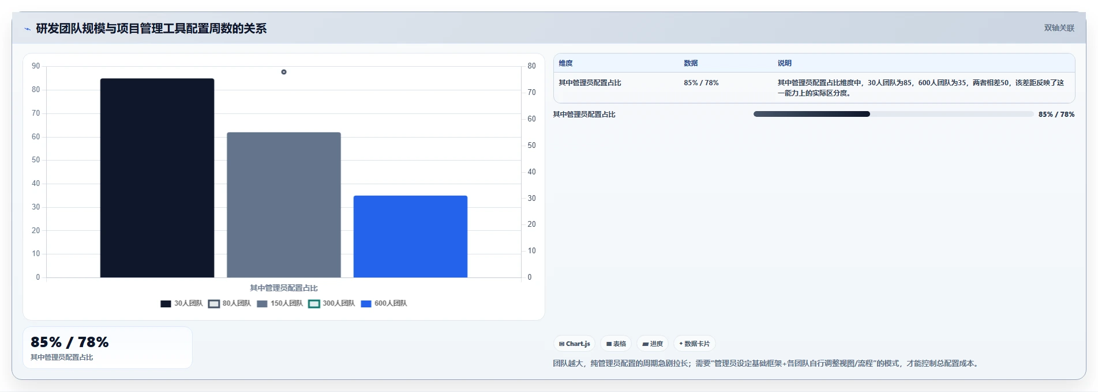The height and width of the screenshot is (392, 1098).
Task: Click the 说明 column header
Action: (x=785, y=63)
